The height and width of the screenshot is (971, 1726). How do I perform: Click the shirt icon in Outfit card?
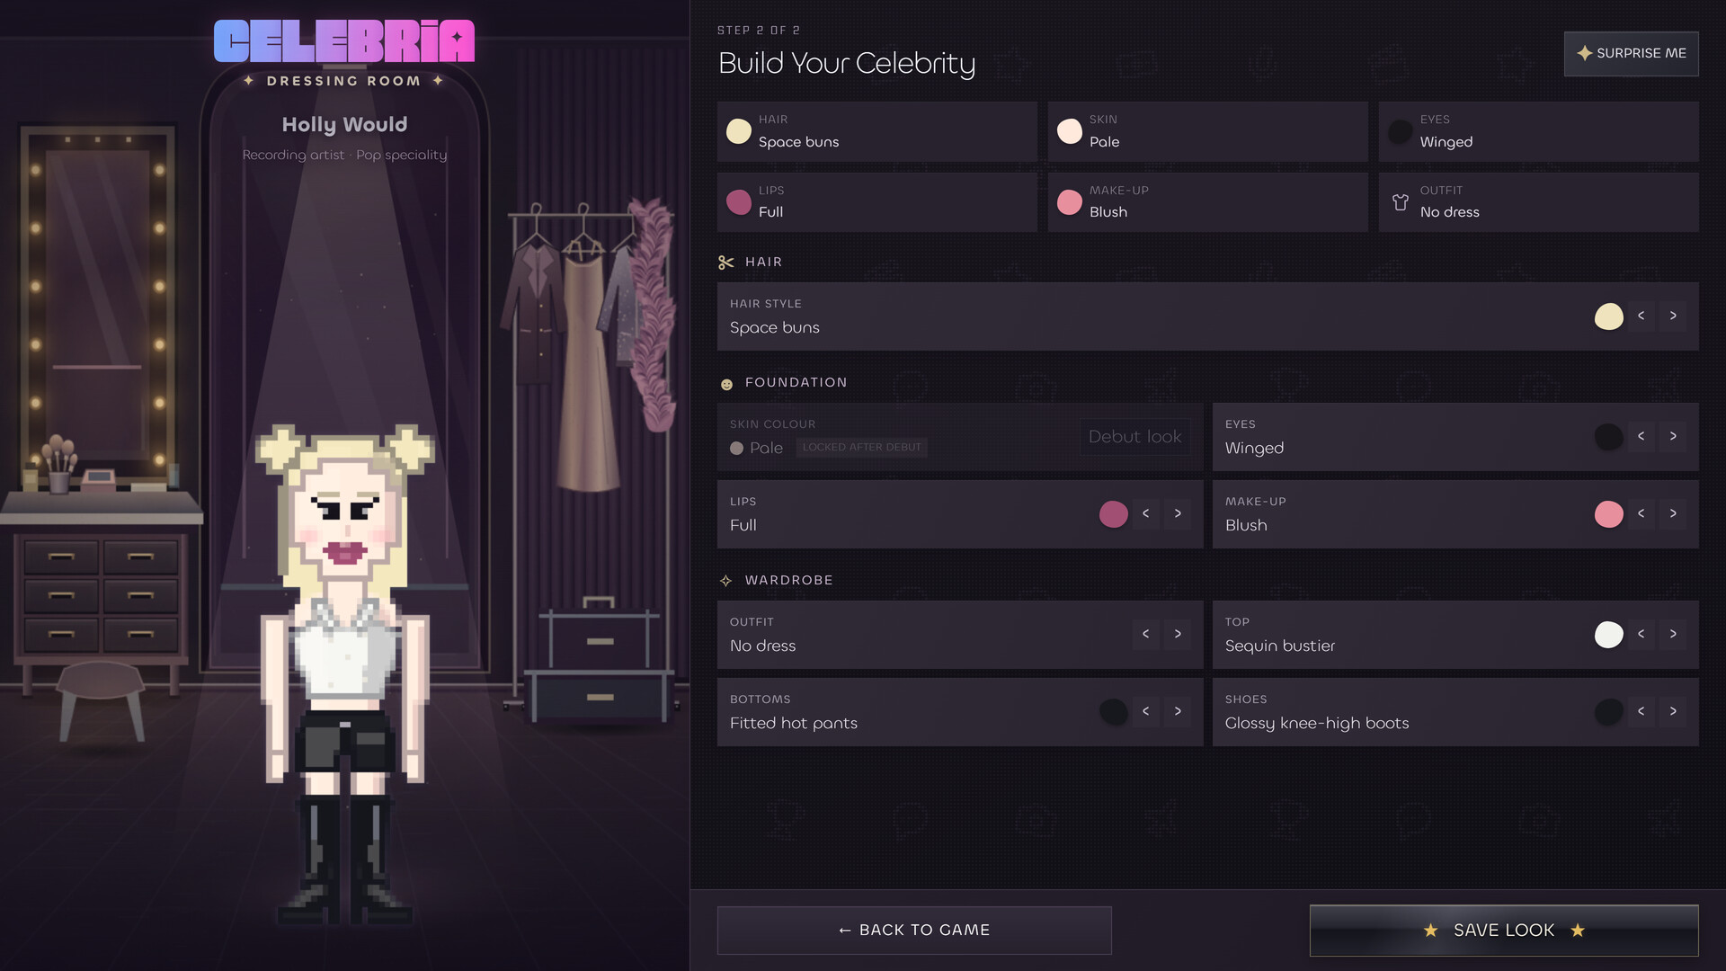(1400, 202)
